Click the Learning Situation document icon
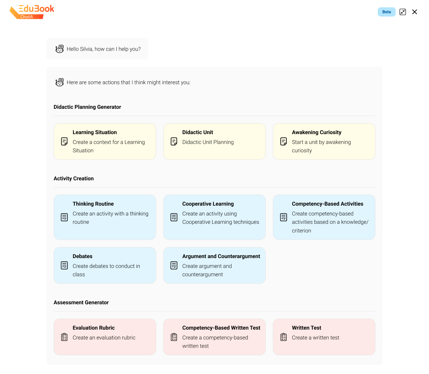The height and width of the screenshot is (374, 429). (64, 142)
